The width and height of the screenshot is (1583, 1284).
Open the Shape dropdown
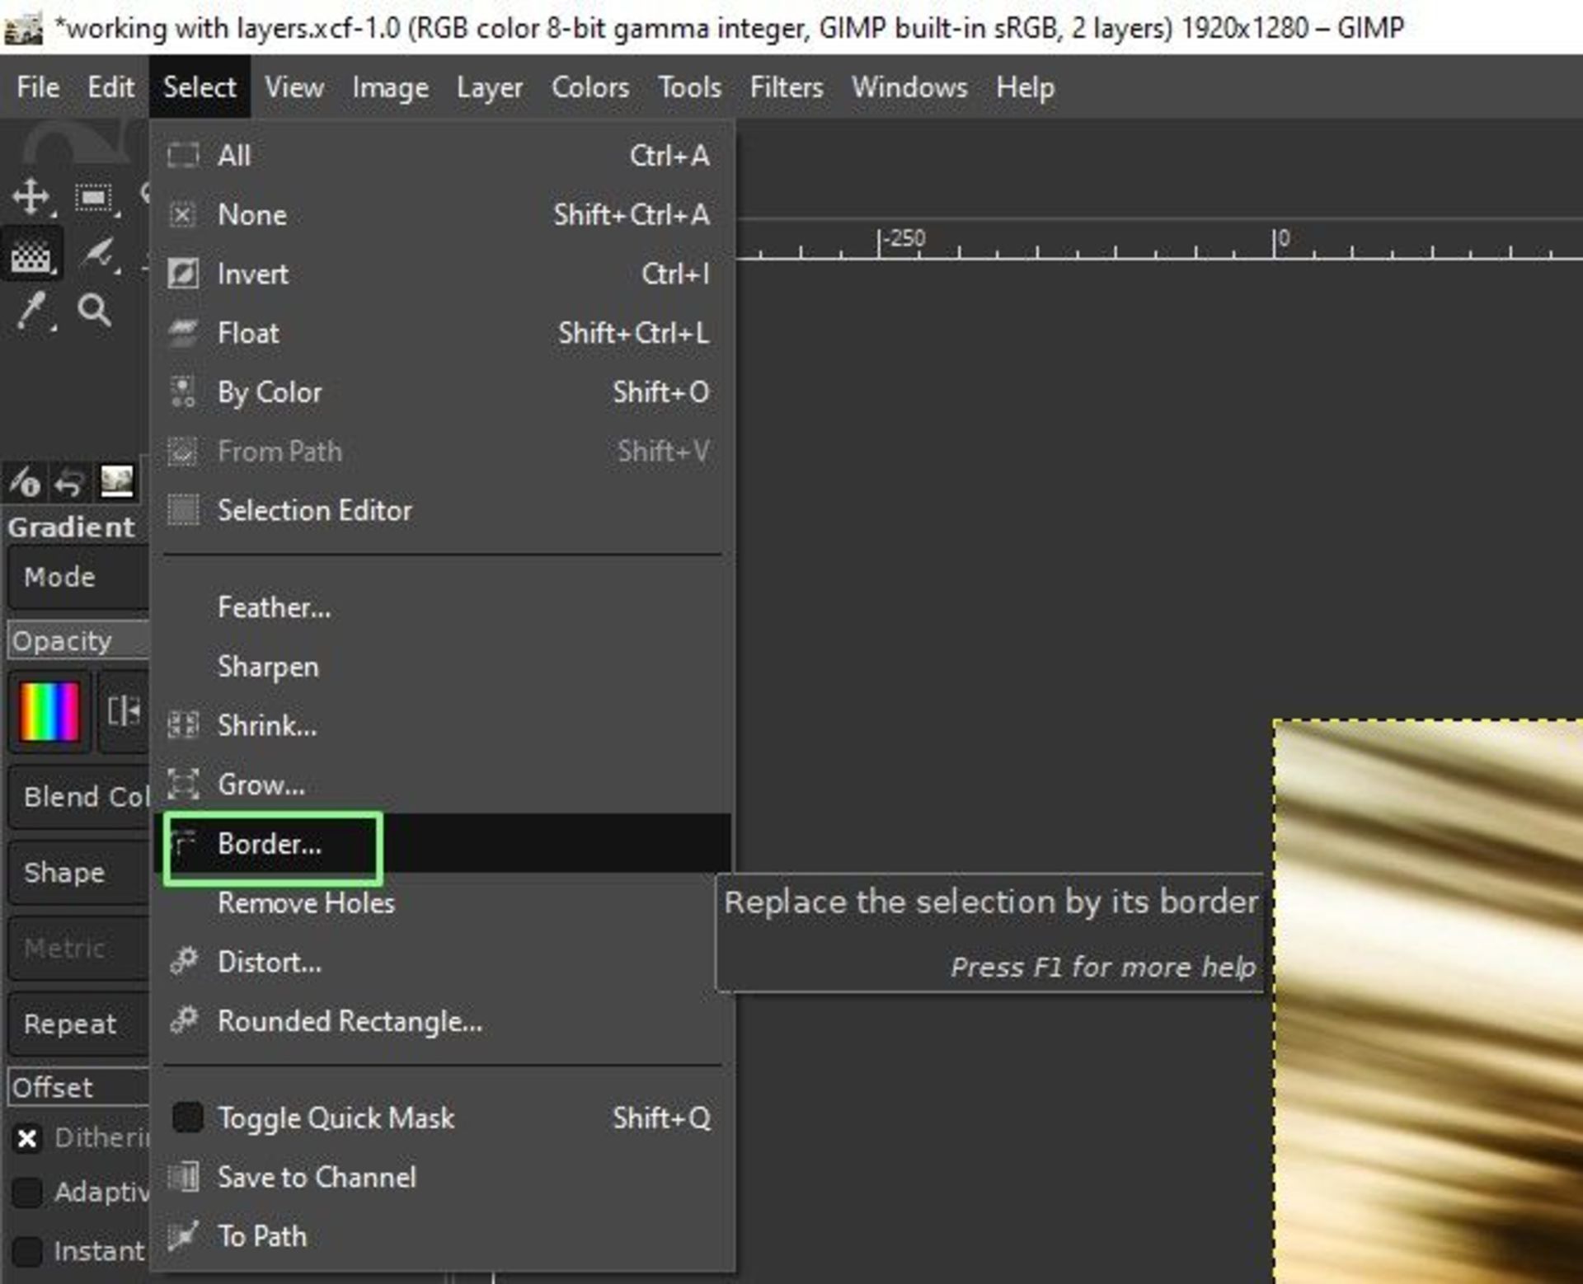click(x=78, y=872)
